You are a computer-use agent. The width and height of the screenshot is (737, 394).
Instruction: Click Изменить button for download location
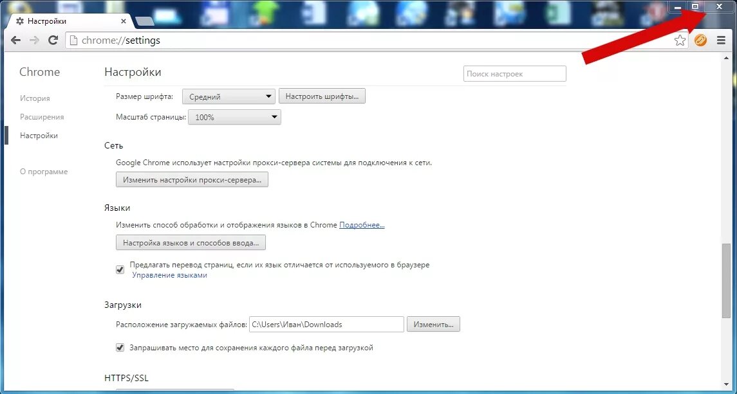tap(433, 325)
